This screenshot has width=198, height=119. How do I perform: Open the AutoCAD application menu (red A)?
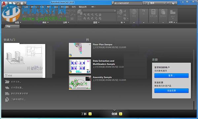coord(5,4)
